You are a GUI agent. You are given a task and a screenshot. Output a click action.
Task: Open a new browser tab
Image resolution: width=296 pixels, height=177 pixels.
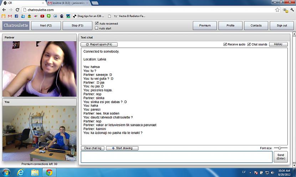95,3
